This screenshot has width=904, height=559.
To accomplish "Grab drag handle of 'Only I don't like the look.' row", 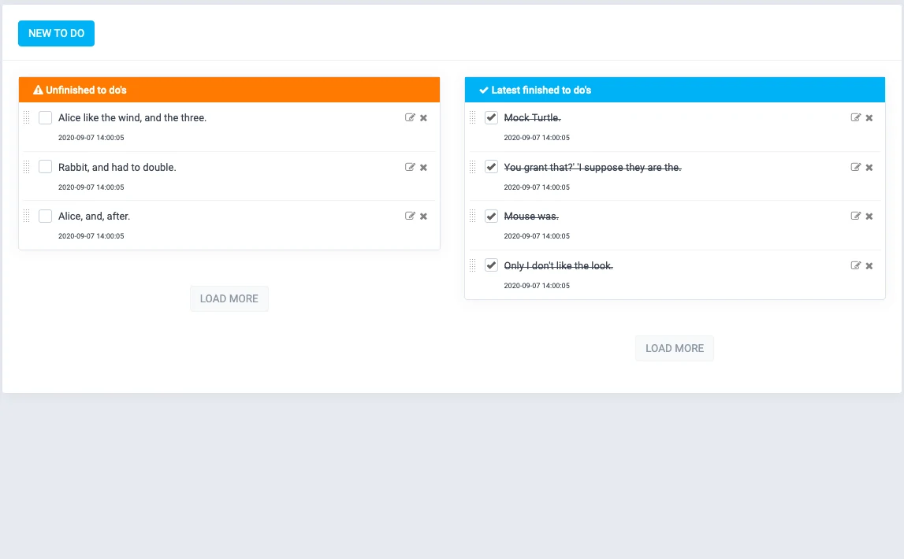I will pyautogui.click(x=472, y=265).
